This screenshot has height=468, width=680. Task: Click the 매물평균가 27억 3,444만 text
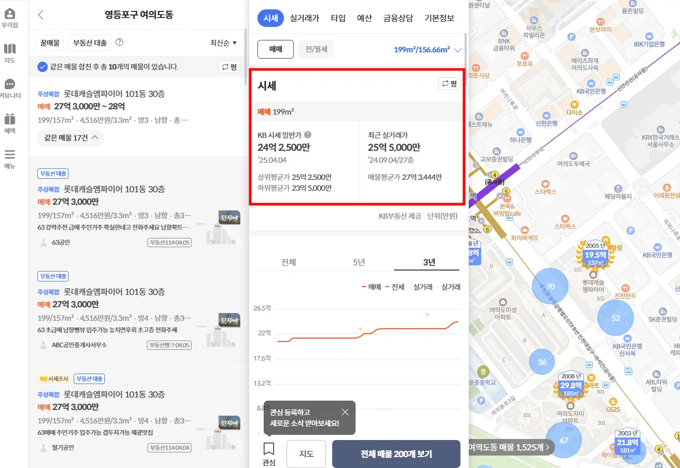coord(405,177)
